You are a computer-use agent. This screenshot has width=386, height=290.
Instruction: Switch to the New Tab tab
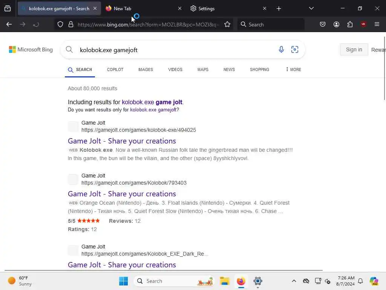[x=144, y=8]
